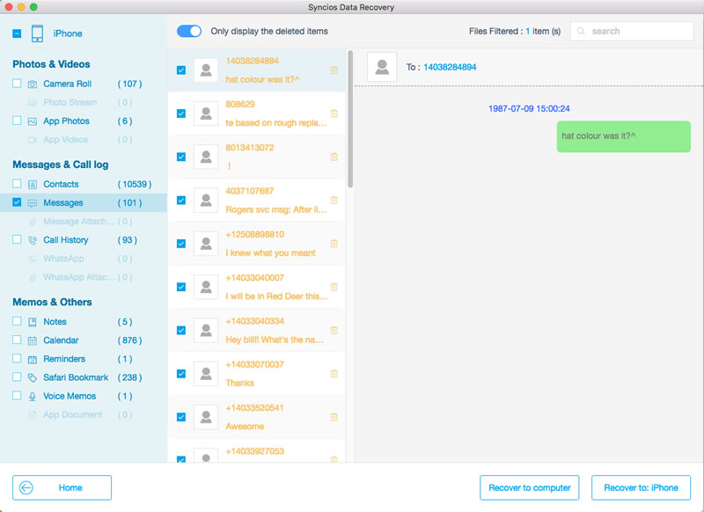Screen dimensions: 704x512
Task: Click trash icon for 808629 message
Action: pyautogui.click(x=334, y=113)
